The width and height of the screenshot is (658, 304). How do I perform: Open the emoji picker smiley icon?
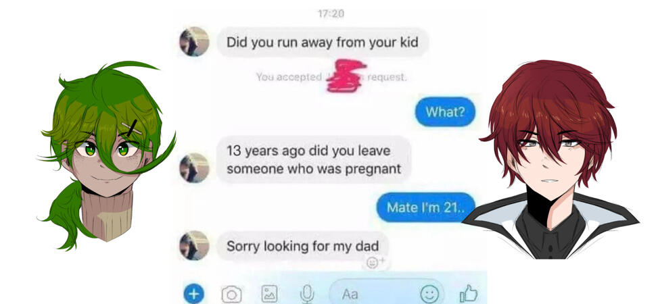pyautogui.click(x=429, y=294)
